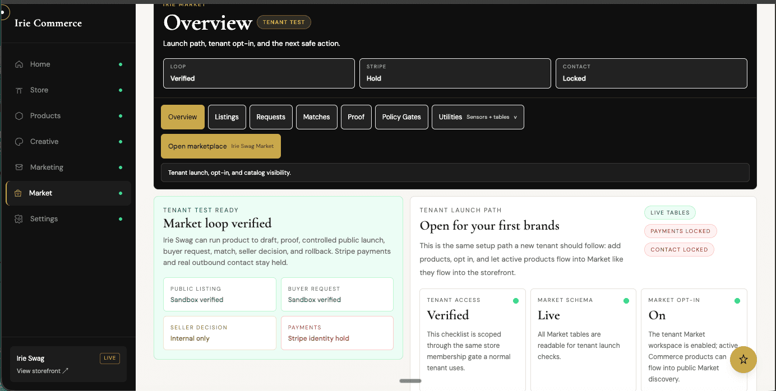Click the Stripe Hold status card
This screenshot has height=391, width=776.
coord(455,73)
